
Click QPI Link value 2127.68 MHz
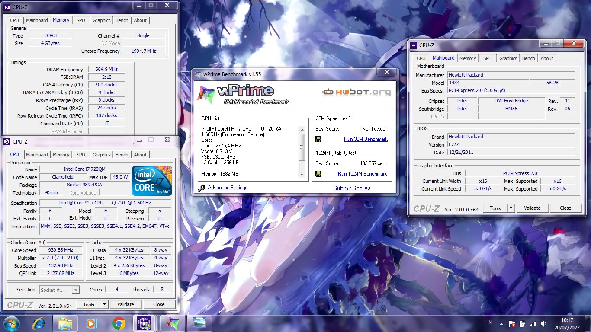(x=61, y=273)
